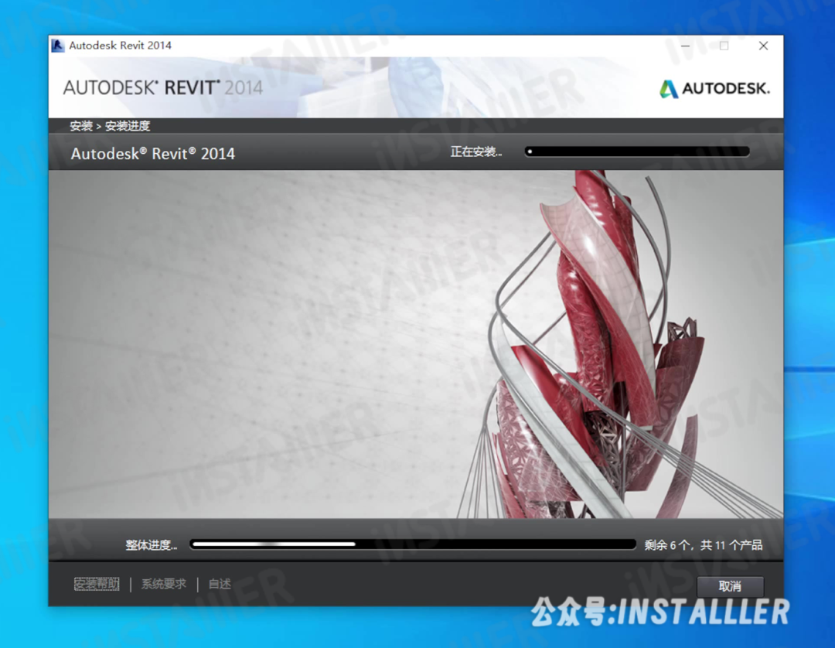This screenshot has height=648, width=835.
Task: Close the Autodesk Revit 2014 window
Action: [763, 46]
